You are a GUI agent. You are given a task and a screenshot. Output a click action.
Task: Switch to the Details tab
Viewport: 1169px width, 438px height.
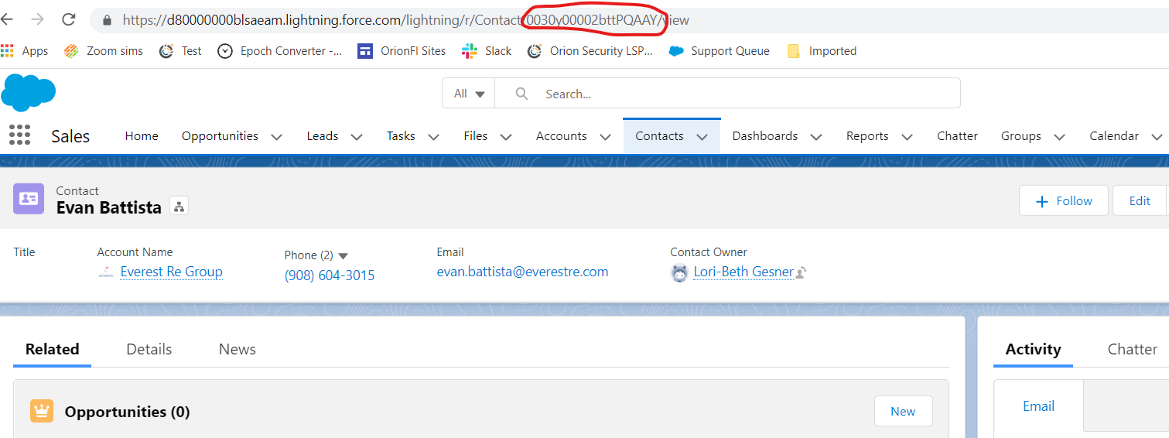pyautogui.click(x=149, y=349)
